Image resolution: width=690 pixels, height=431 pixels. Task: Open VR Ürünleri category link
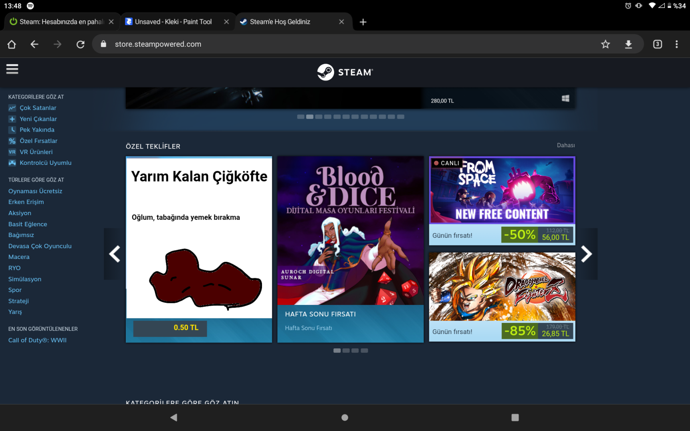coord(36,152)
